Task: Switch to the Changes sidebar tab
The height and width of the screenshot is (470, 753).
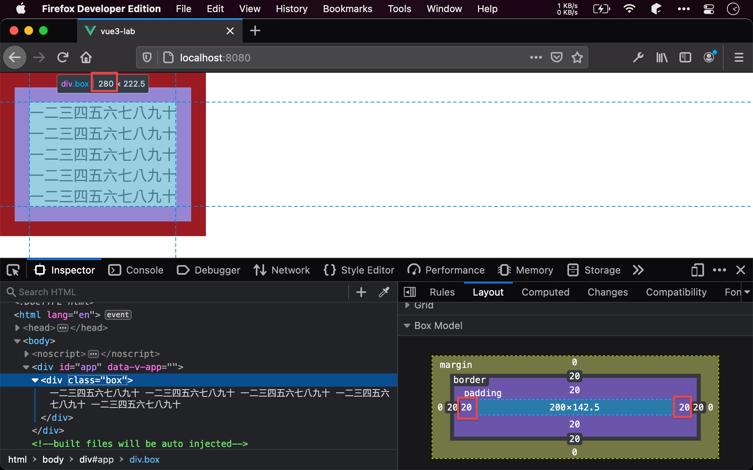Action: [608, 292]
